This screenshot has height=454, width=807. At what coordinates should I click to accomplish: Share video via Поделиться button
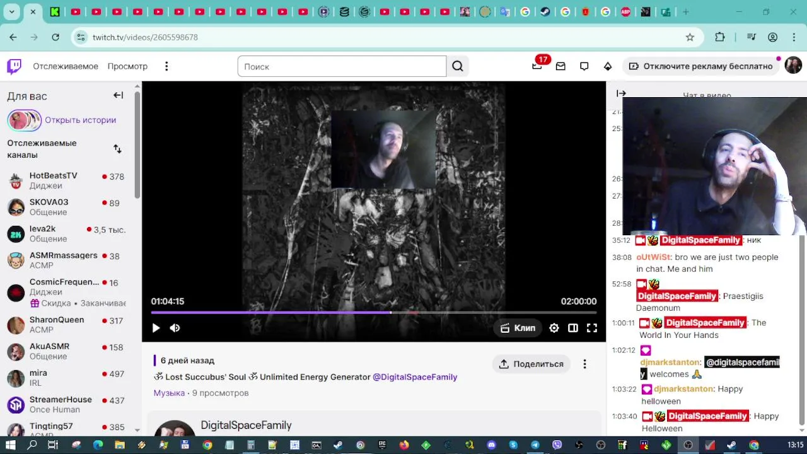[531, 364]
